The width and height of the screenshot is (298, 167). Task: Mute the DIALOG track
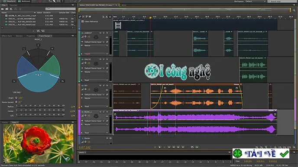pyautogui.click(x=100, y=59)
